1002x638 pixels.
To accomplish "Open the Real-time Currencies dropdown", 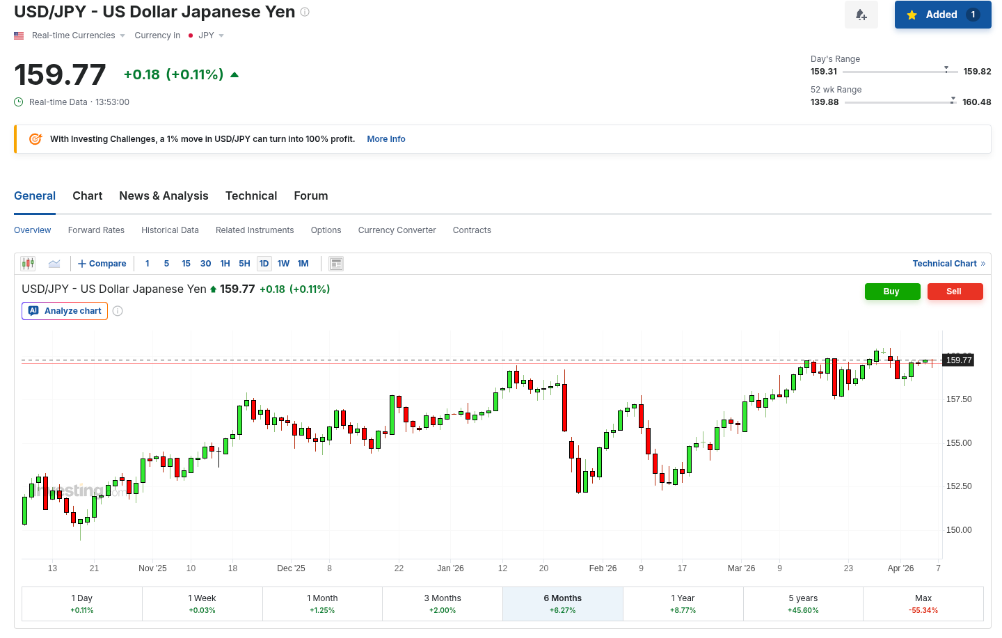I will point(79,35).
